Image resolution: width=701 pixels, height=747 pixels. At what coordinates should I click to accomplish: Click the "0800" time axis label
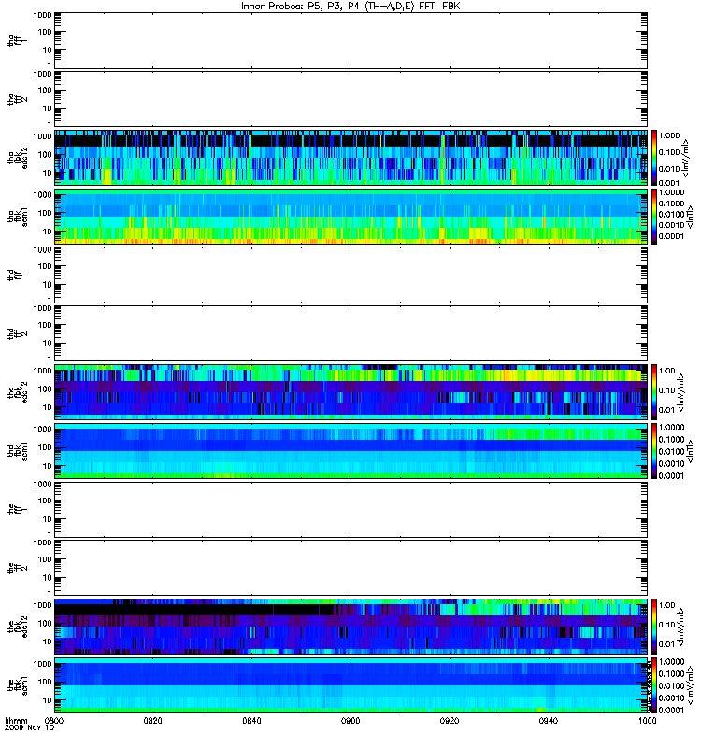[54, 720]
